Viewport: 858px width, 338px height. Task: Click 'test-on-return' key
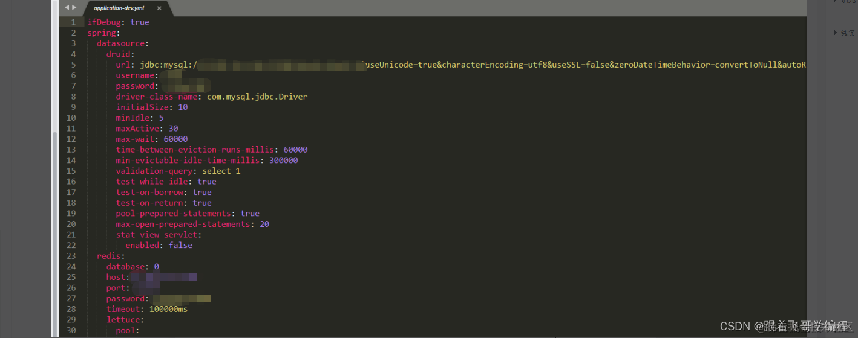[149, 203]
